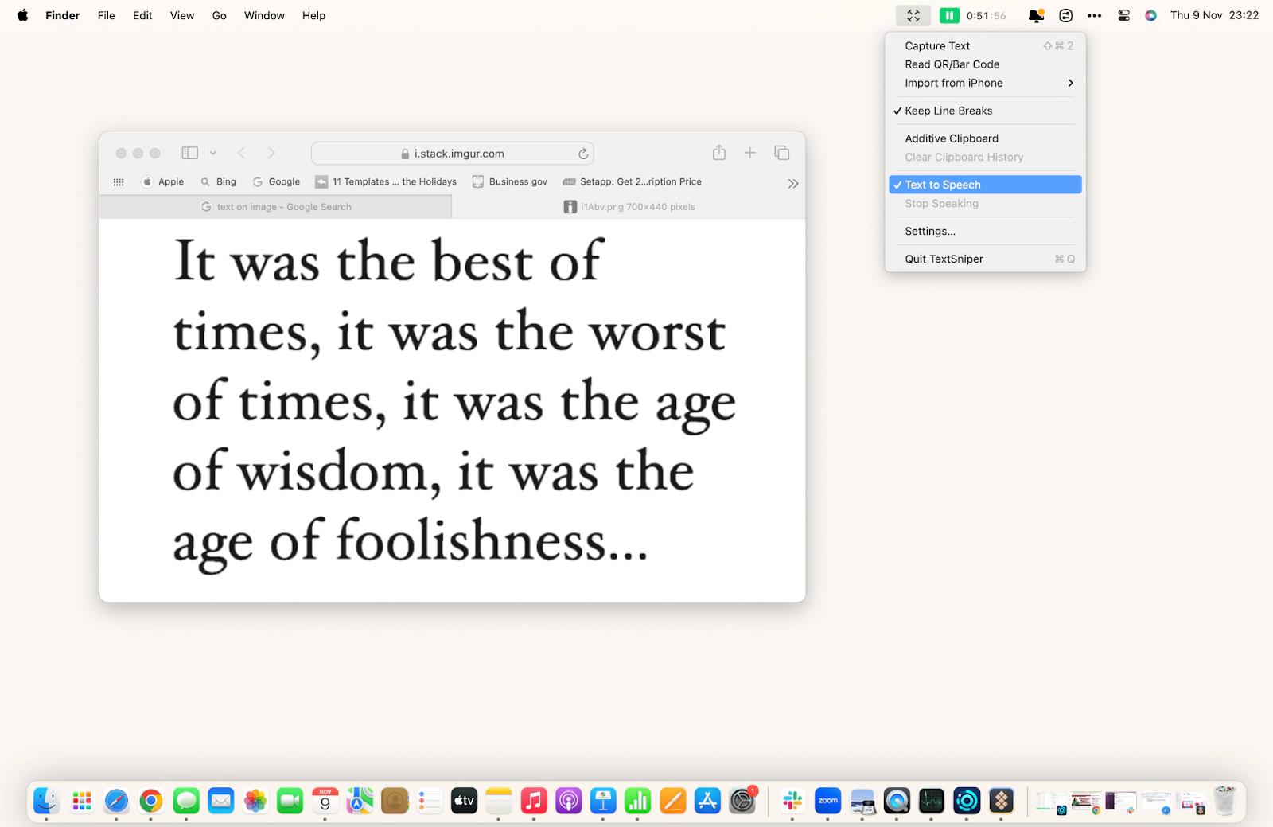Image resolution: width=1273 pixels, height=827 pixels.
Task: Open Finder from the Dock
Action: point(46,801)
